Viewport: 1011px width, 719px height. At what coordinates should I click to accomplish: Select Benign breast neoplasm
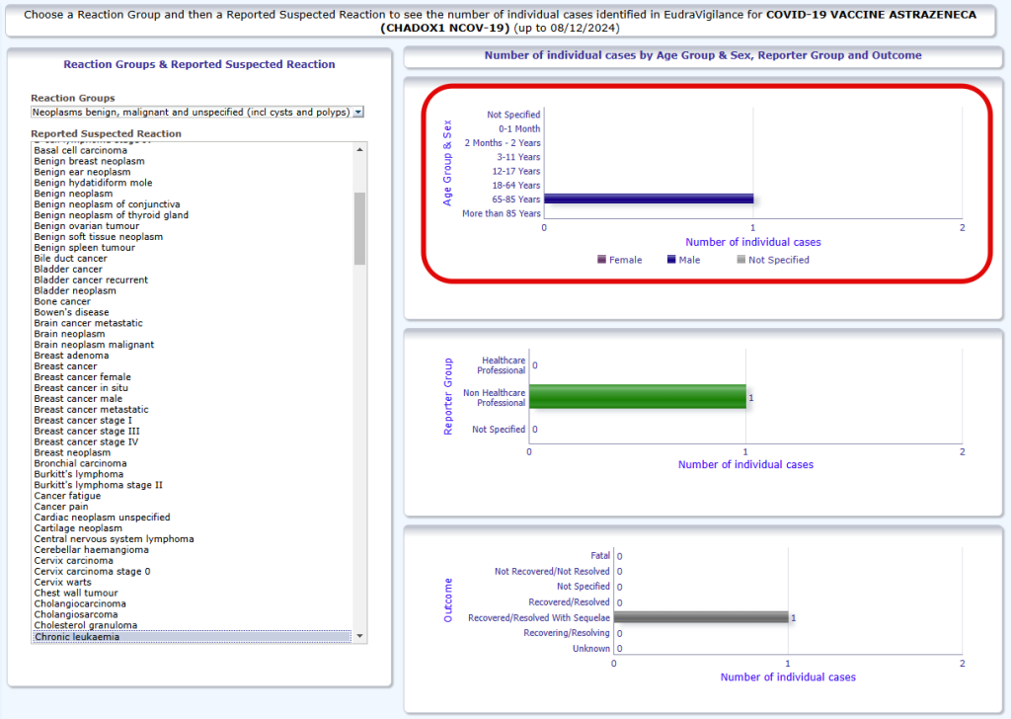coord(89,161)
